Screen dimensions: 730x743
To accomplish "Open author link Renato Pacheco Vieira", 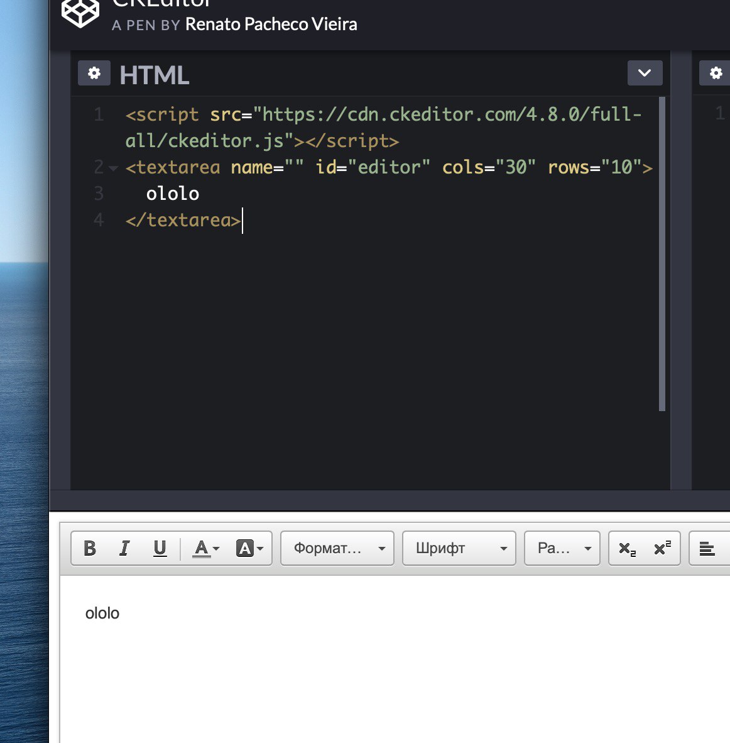I will click(271, 24).
